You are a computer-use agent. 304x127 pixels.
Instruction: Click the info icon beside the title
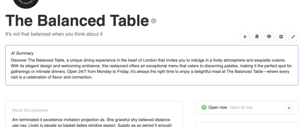153,21
